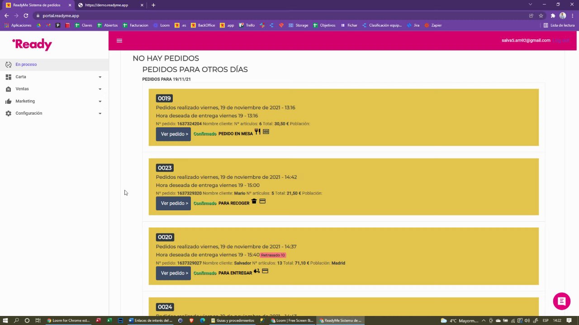Click the taskbar weather 4°C widget
The width and height of the screenshot is (579, 325).
(460, 320)
